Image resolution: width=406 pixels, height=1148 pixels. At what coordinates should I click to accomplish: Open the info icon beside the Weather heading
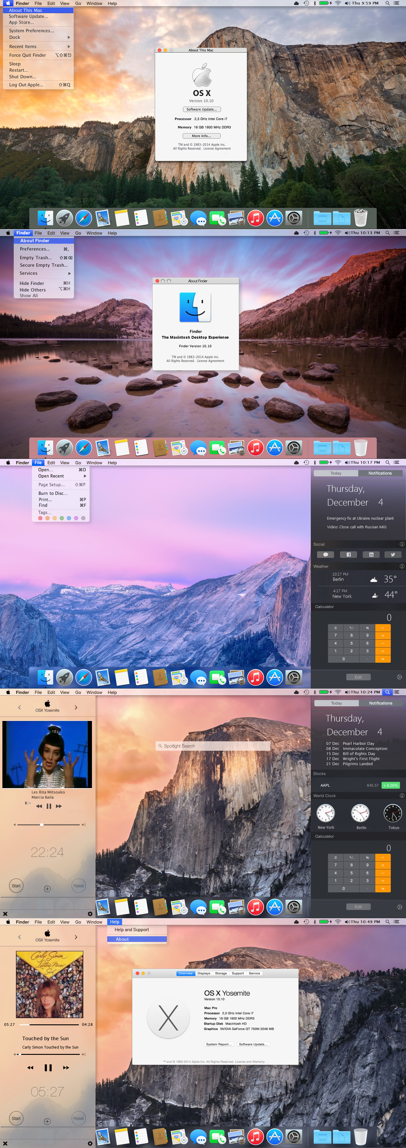[x=402, y=567]
